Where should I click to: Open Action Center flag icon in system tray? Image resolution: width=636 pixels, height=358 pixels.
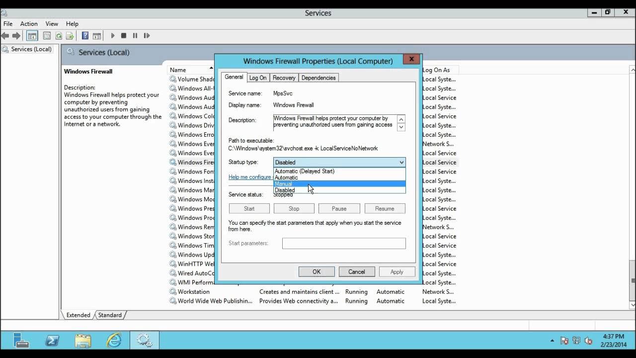(x=564, y=341)
